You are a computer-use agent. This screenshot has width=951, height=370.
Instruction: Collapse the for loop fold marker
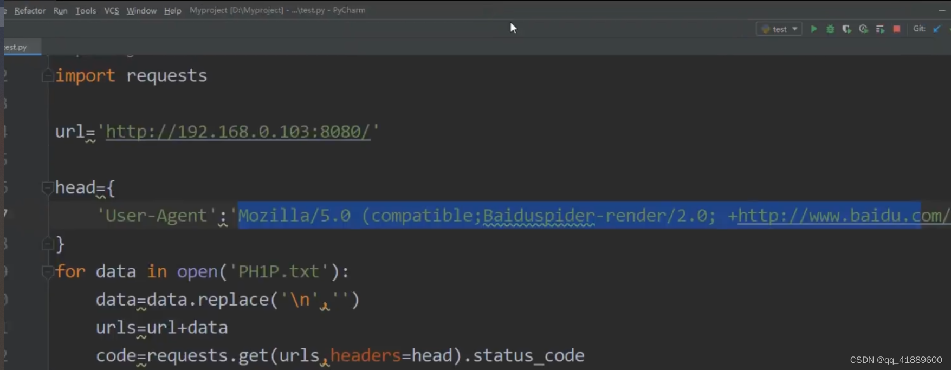[x=47, y=271]
